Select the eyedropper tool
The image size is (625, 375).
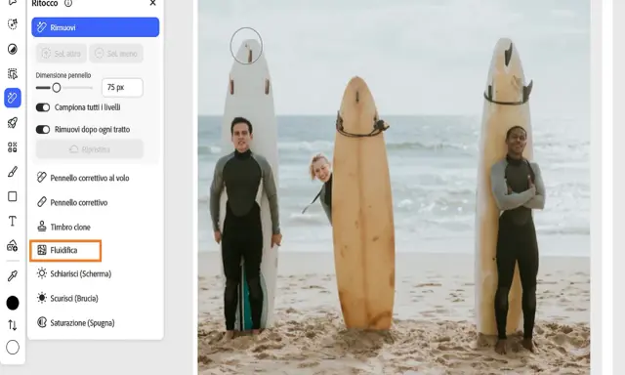(x=13, y=275)
